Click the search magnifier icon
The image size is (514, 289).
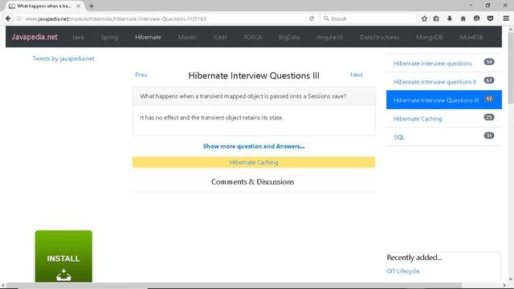coord(326,18)
